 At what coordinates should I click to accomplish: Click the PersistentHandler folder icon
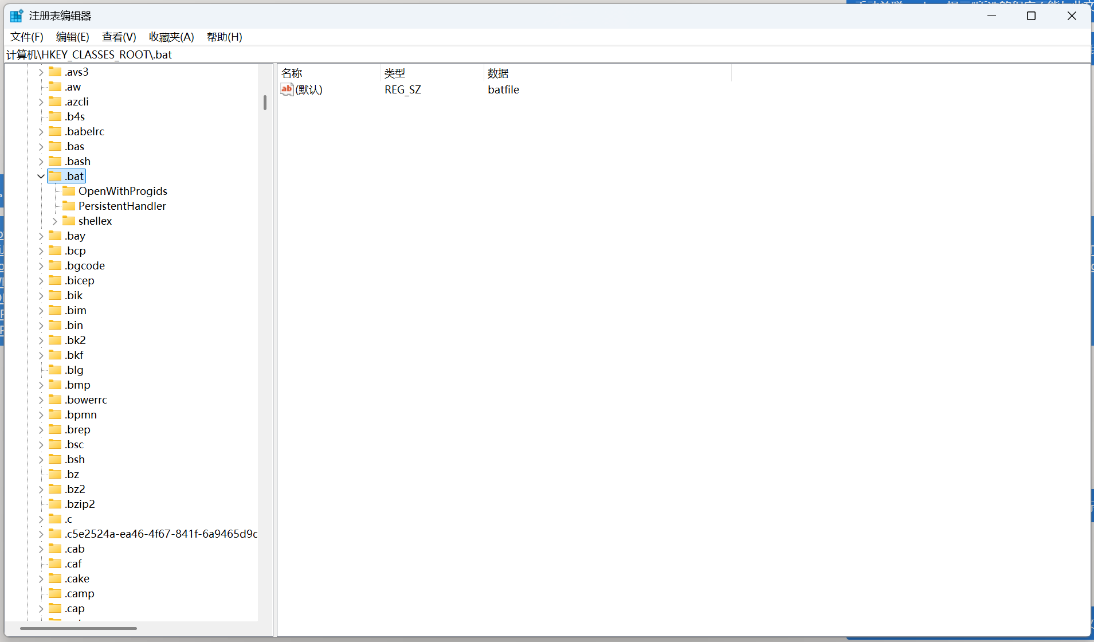tap(69, 205)
